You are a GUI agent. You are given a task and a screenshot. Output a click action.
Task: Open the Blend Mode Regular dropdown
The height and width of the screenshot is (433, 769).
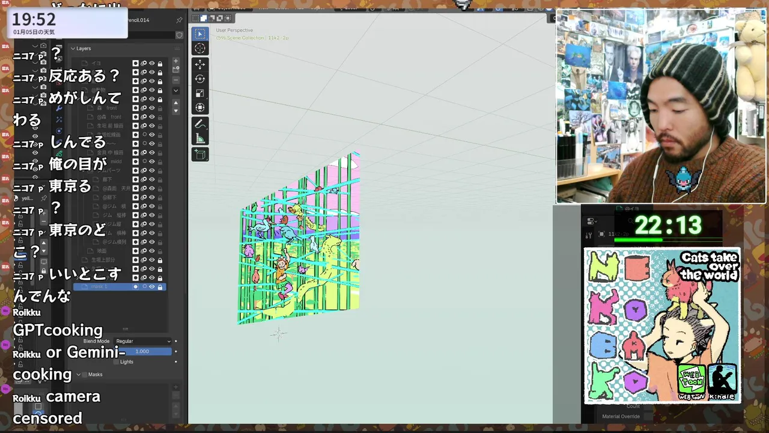(x=143, y=341)
